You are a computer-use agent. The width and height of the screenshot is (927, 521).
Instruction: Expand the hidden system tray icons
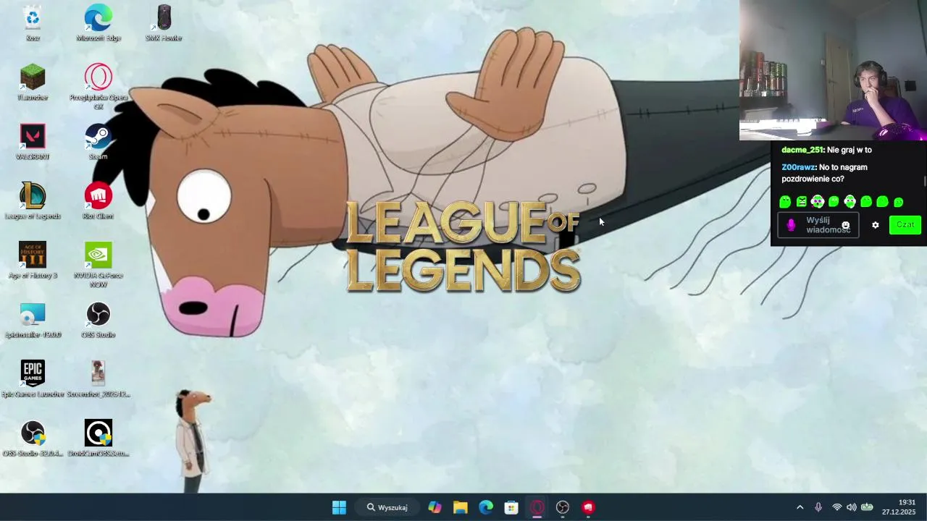[x=800, y=507]
